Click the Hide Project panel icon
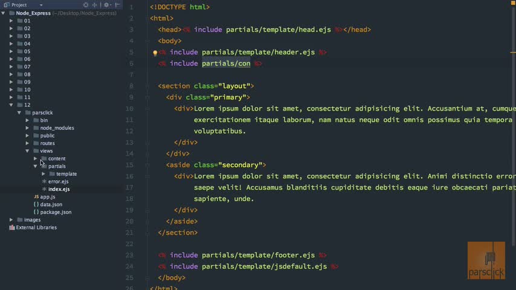 (117, 5)
